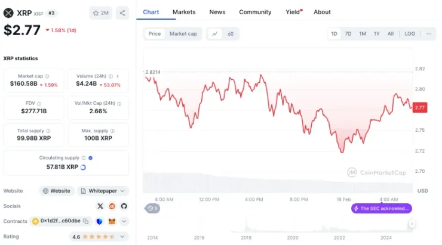Open the GitHub repository icon
The image size is (442, 245).
click(x=124, y=206)
